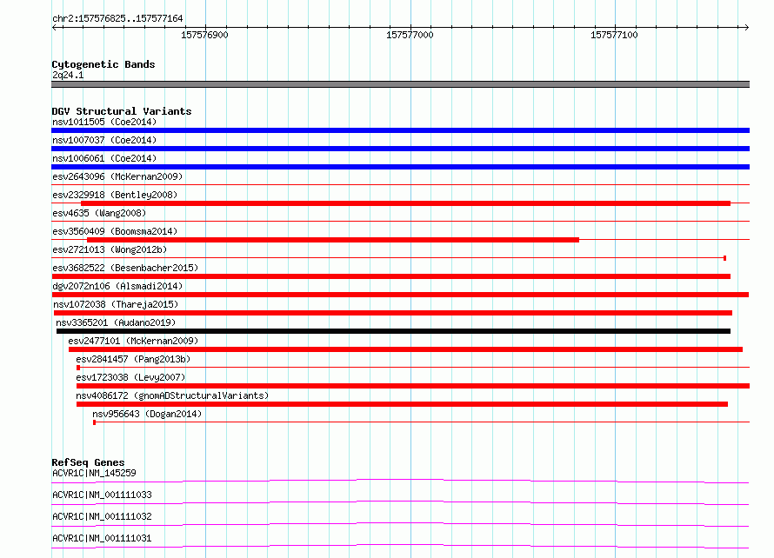Click the blue bar of nsv1007037

400,149
